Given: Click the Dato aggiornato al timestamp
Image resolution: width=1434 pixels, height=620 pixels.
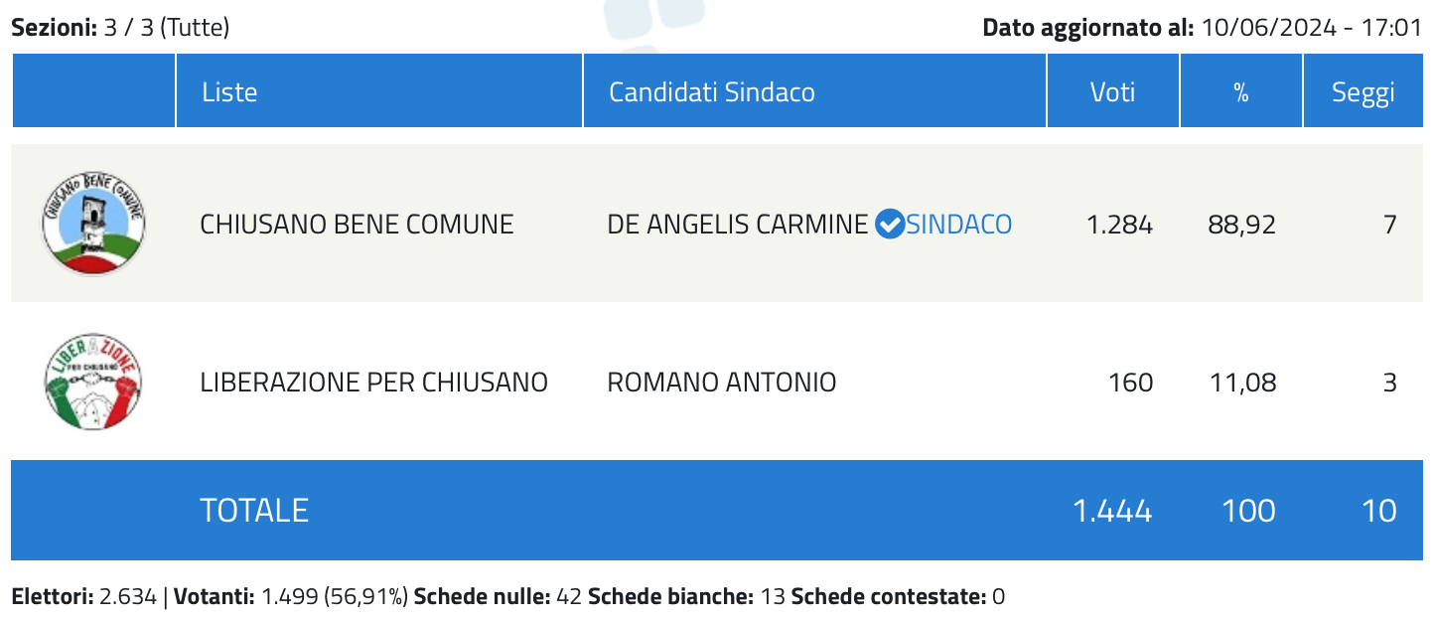Looking at the screenshot, I should (x=1203, y=27).
